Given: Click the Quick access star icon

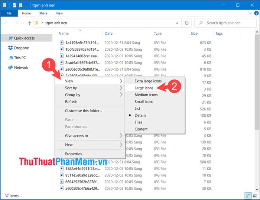Looking at the screenshot, I should tap(10, 38).
